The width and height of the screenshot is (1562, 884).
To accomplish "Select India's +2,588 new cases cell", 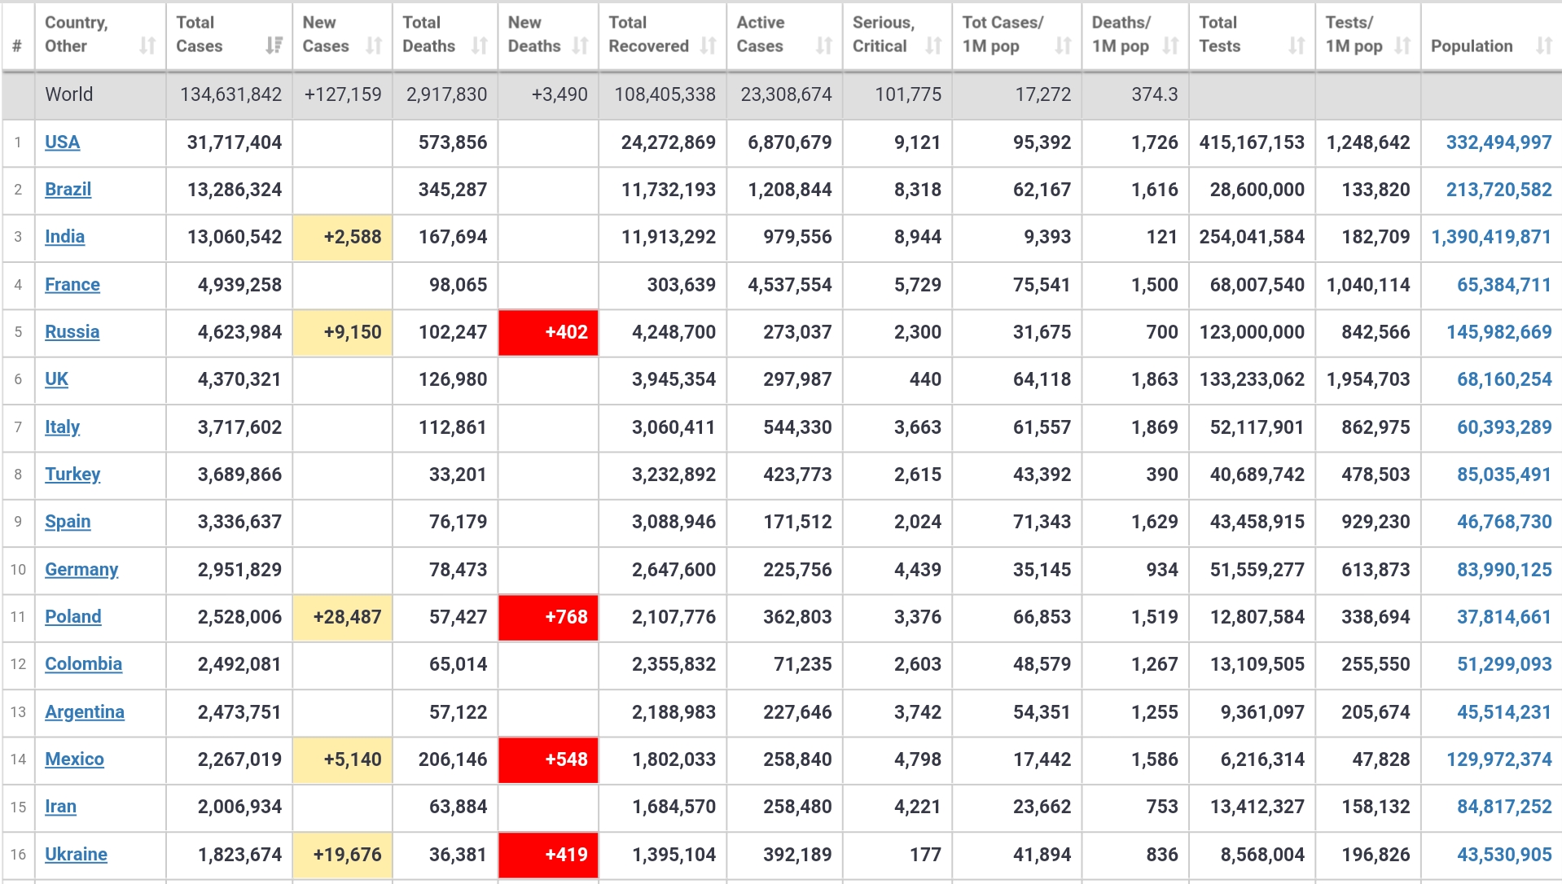I will (343, 237).
